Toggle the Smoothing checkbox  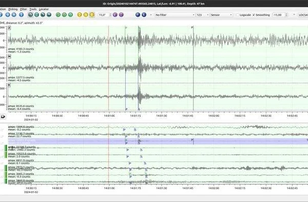click(254, 15)
